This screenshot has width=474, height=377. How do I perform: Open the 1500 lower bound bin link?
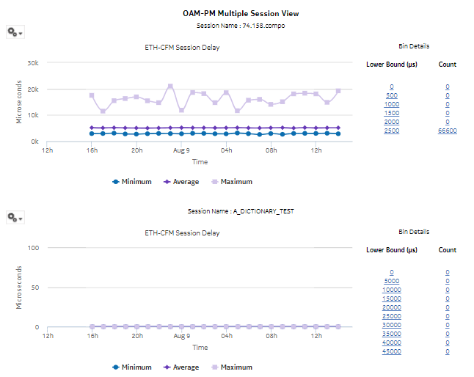[392, 113]
